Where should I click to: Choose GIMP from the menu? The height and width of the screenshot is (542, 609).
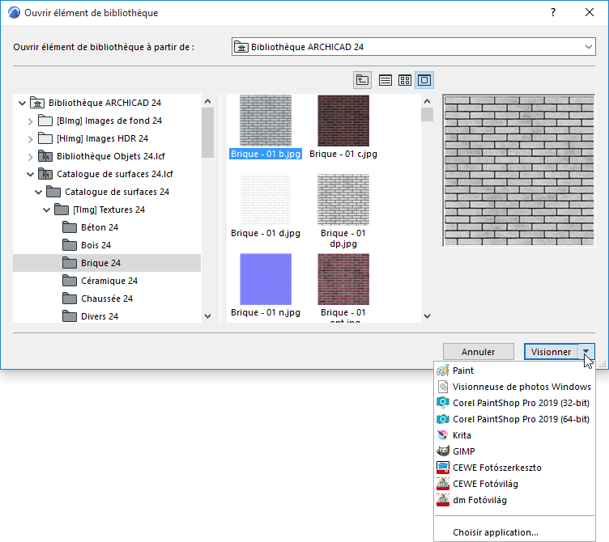pos(514,451)
